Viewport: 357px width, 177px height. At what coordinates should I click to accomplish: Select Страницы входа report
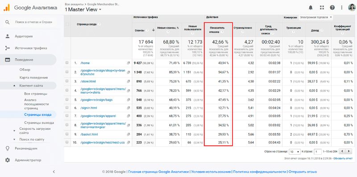(x=38, y=115)
